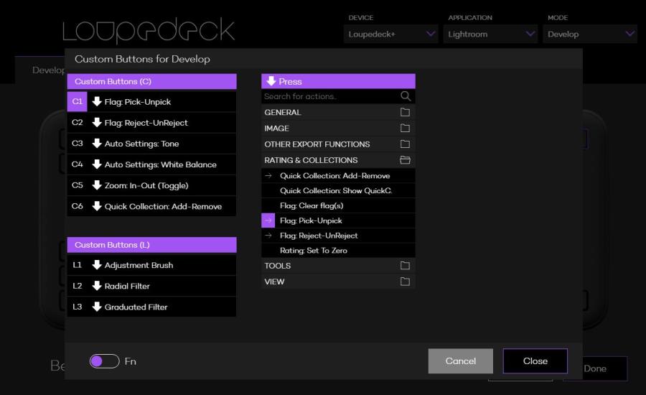Click the press arrow icon on C5 row

click(x=97, y=185)
